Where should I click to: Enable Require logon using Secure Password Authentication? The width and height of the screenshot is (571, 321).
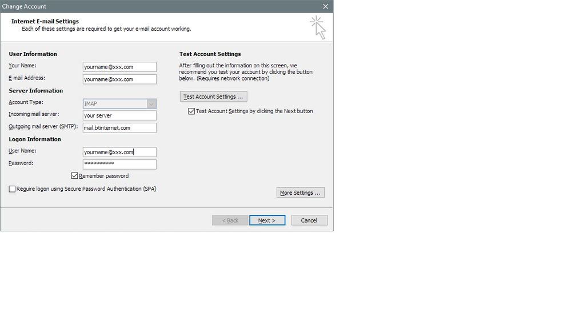click(x=13, y=188)
